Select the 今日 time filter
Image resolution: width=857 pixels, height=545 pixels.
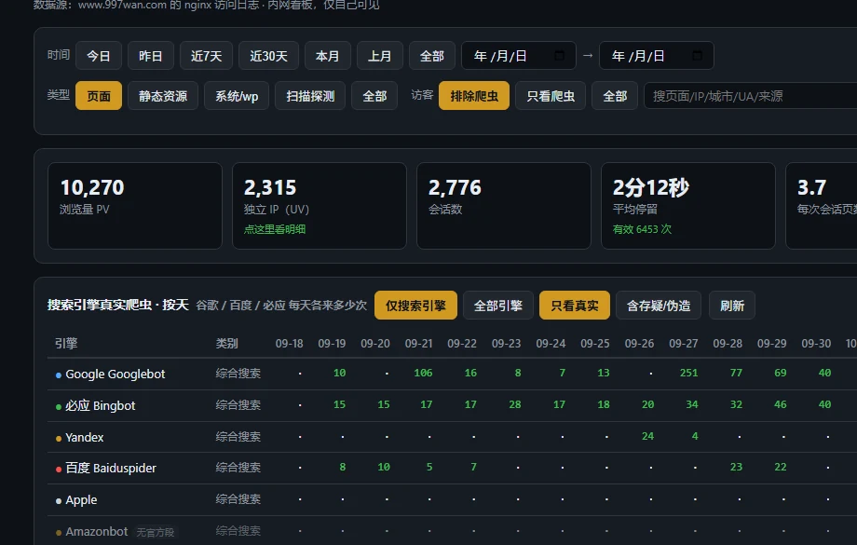pos(99,56)
